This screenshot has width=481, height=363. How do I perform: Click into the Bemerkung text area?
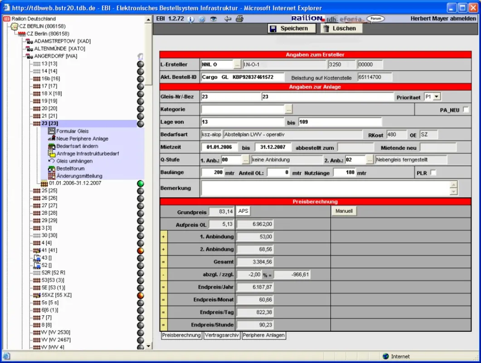coord(326,188)
